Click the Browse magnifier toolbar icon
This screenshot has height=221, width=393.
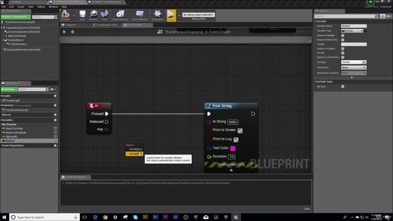tap(93, 15)
